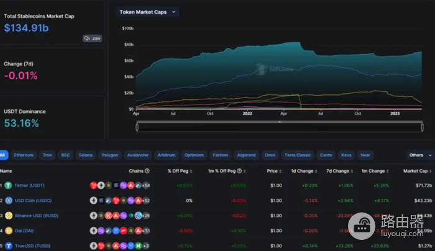Viewport: 435px width, 251px height.
Task: Show Tether's +54 additional chains badge
Action: tap(146, 185)
